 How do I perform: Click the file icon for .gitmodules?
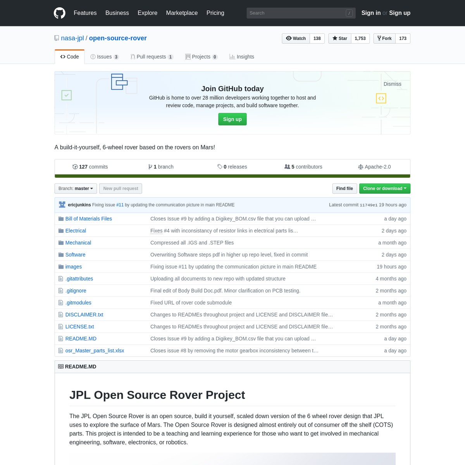click(60, 303)
